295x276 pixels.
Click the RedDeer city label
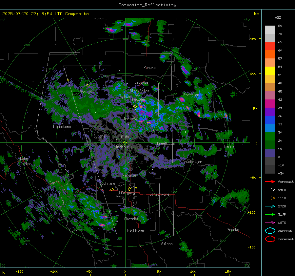click(x=139, y=99)
